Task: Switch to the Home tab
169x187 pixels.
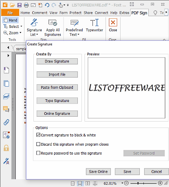Action: click(25, 13)
